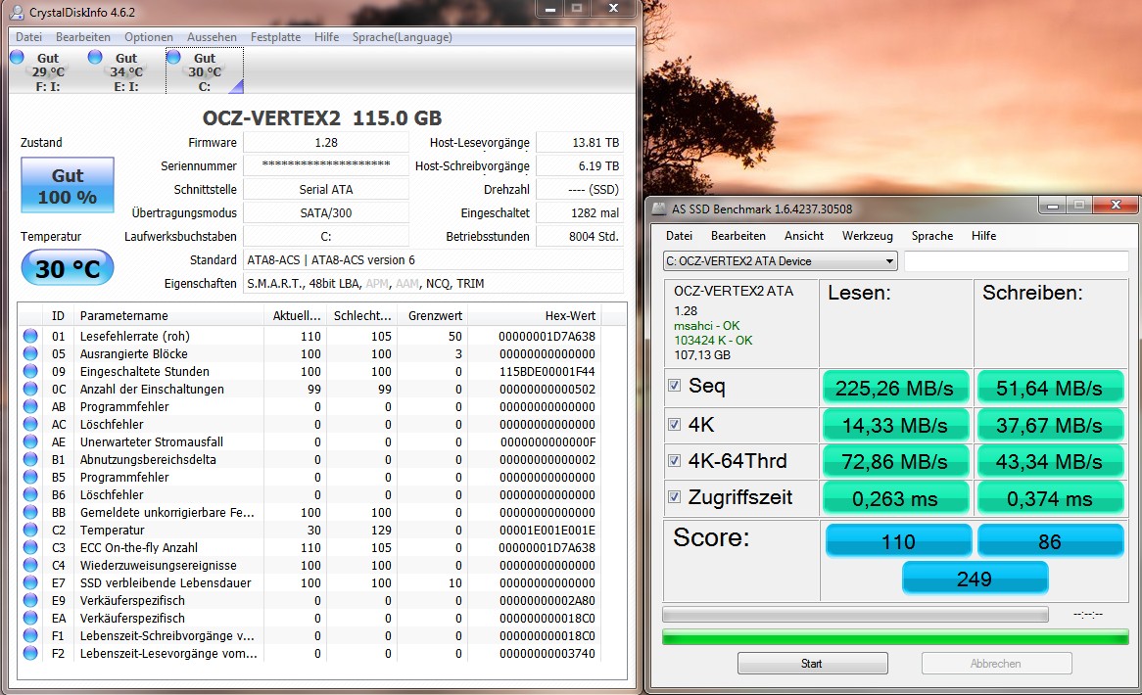Viewport: 1142px width, 695px height.
Task: Click status orb for Lebenszeit-Lesevorgänge row
Action: pyautogui.click(x=30, y=654)
